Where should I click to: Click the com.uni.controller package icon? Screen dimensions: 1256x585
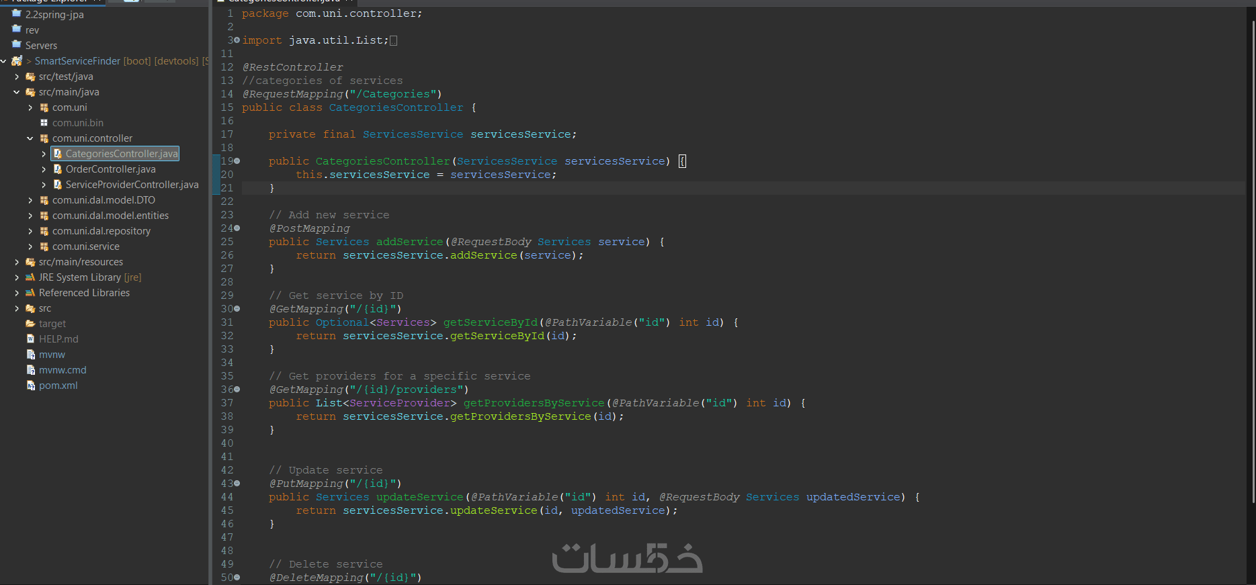tap(44, 138)
